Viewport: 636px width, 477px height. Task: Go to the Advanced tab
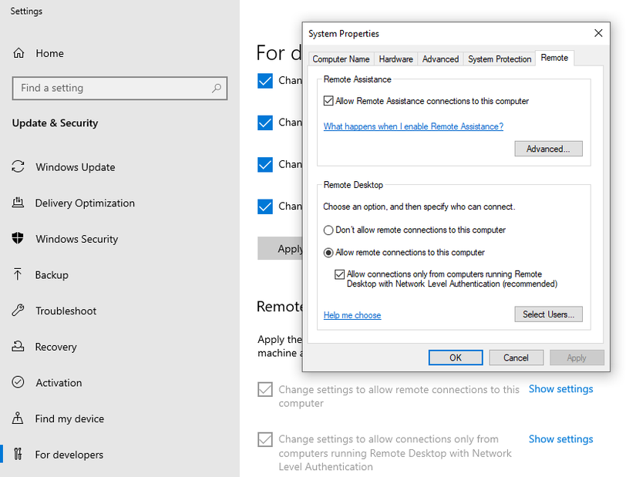click(440, 59)
